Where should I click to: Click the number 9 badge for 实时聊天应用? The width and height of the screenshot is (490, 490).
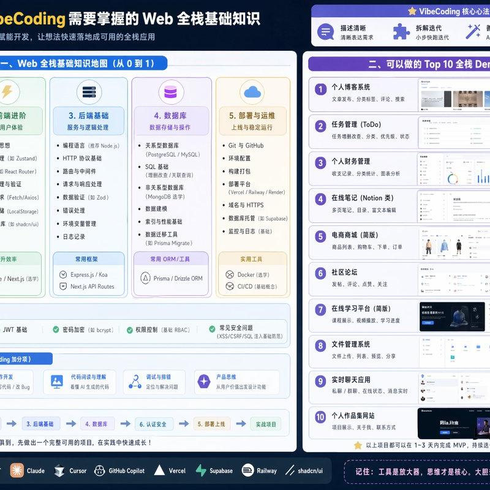tap(320, 381)
